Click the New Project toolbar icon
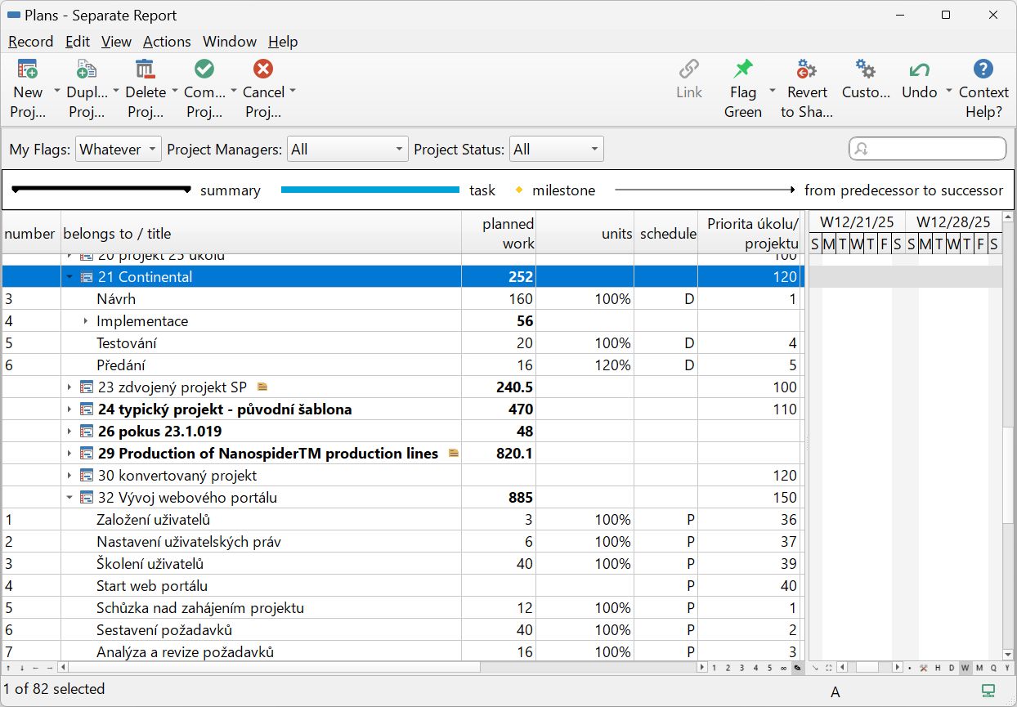 (28, 69)
